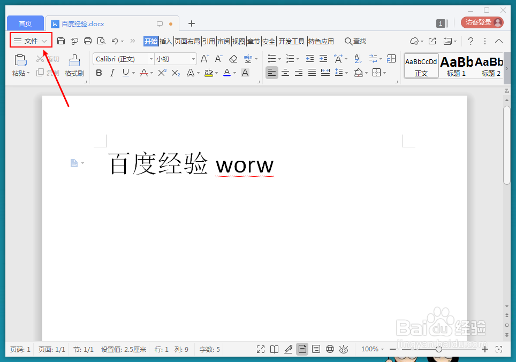Click the Justify alignment icon
The image size is (516, 362).
[x=312, y=72]
